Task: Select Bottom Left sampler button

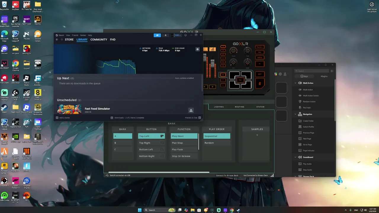Action: point(151,149)
